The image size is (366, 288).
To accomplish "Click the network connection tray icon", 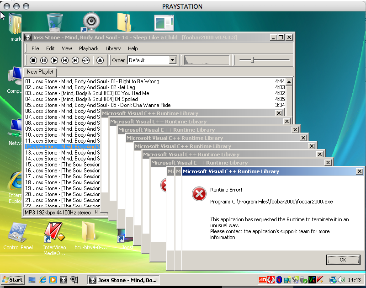I will 333,280.
